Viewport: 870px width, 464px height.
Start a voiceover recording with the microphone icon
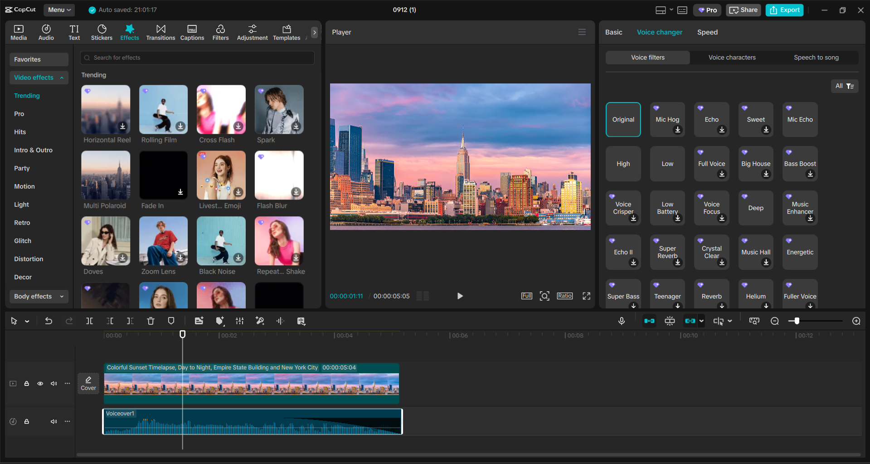621,321
